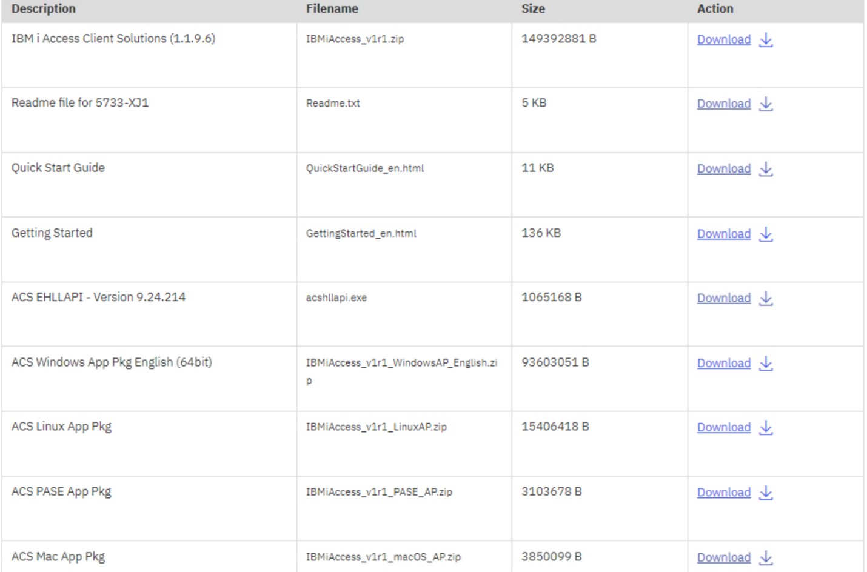Click download arrow icon for ACS Linux App Pkg

766,428
